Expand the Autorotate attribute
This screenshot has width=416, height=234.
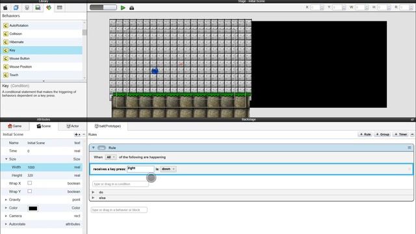tap(6, 224)
